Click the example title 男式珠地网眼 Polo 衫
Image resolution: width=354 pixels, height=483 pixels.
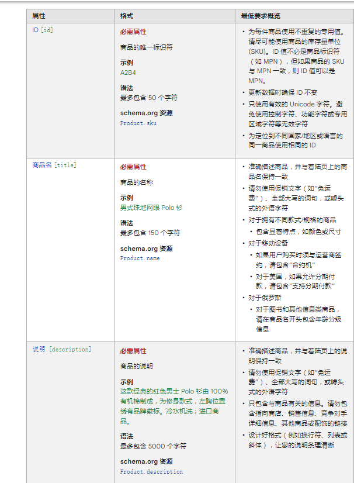click(x=151, y=208)
